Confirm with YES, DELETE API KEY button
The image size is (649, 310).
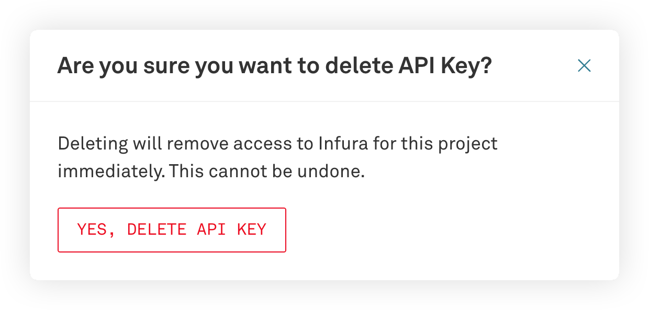click(172, 230)
